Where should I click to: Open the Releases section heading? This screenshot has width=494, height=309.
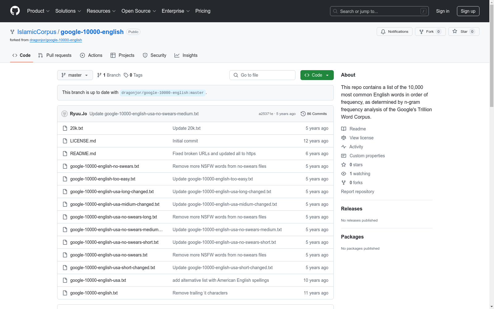coord(352,209)
